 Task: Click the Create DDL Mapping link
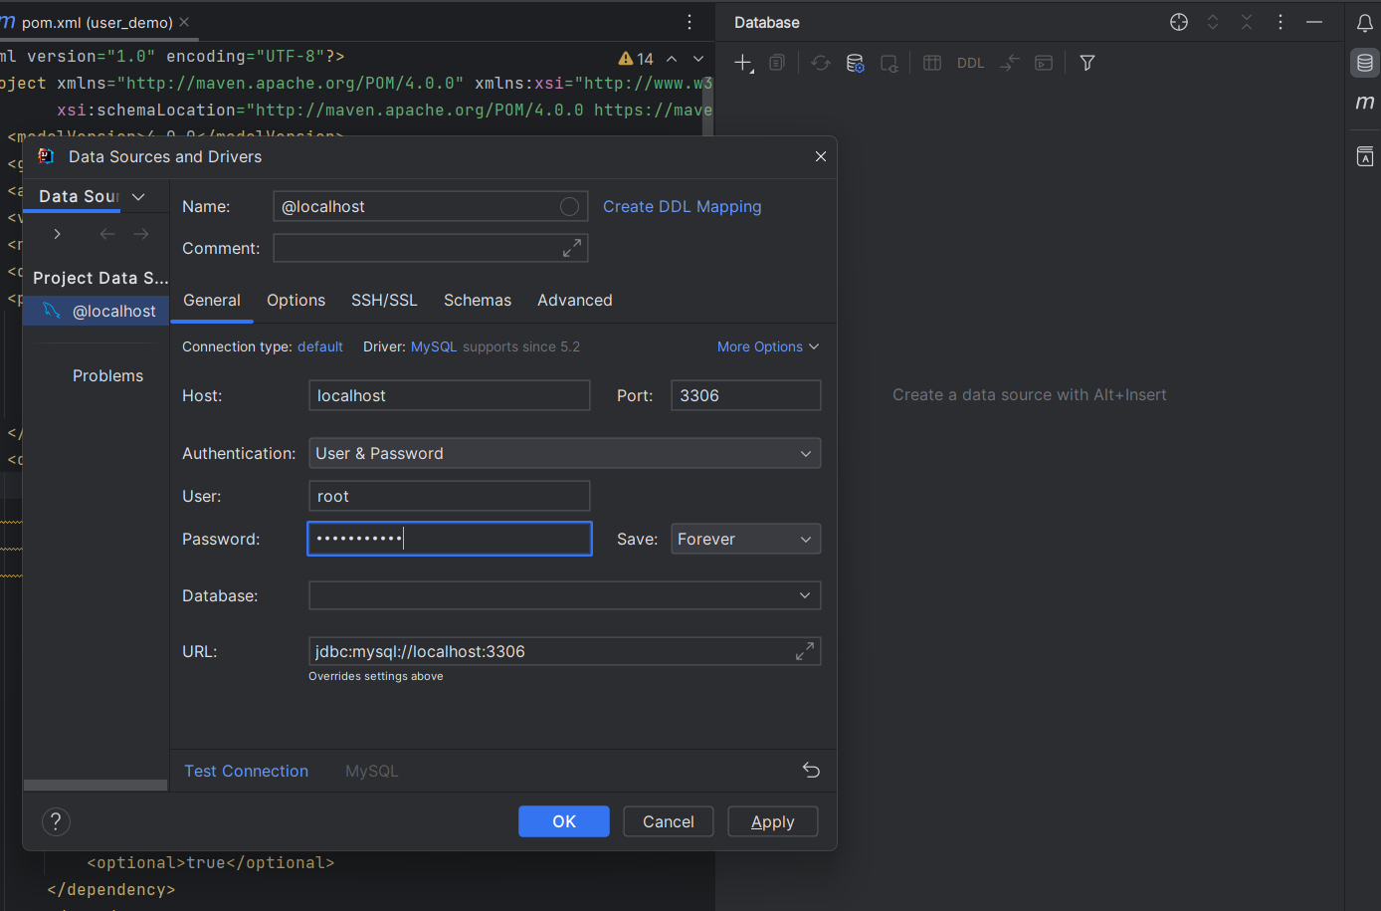click(x=683, y=206)
